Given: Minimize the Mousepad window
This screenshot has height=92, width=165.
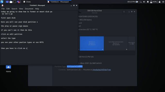Looking at the screenshot, I should (x=71, y=5).
